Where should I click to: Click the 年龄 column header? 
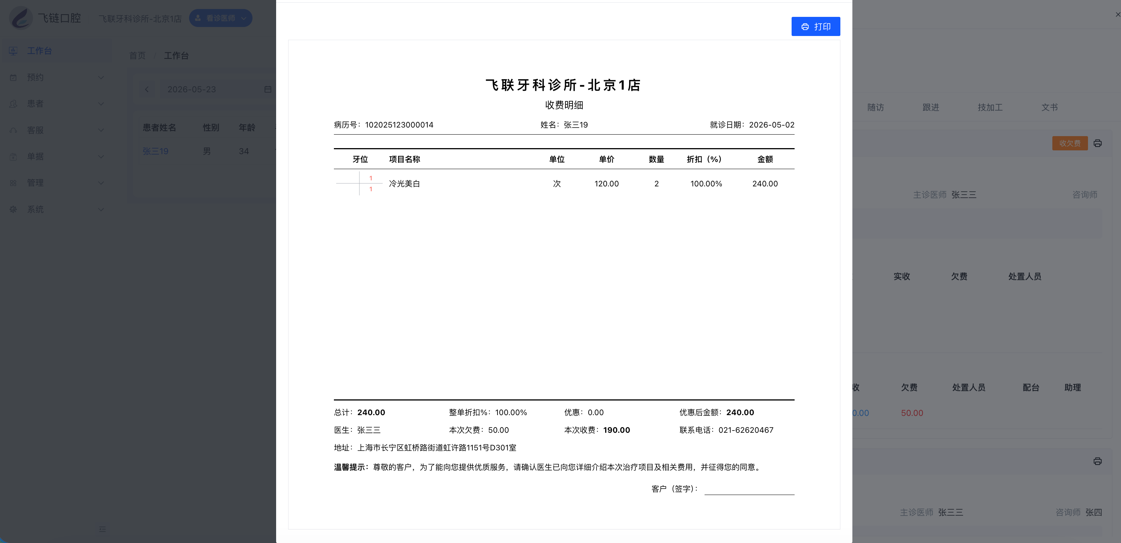247,127
